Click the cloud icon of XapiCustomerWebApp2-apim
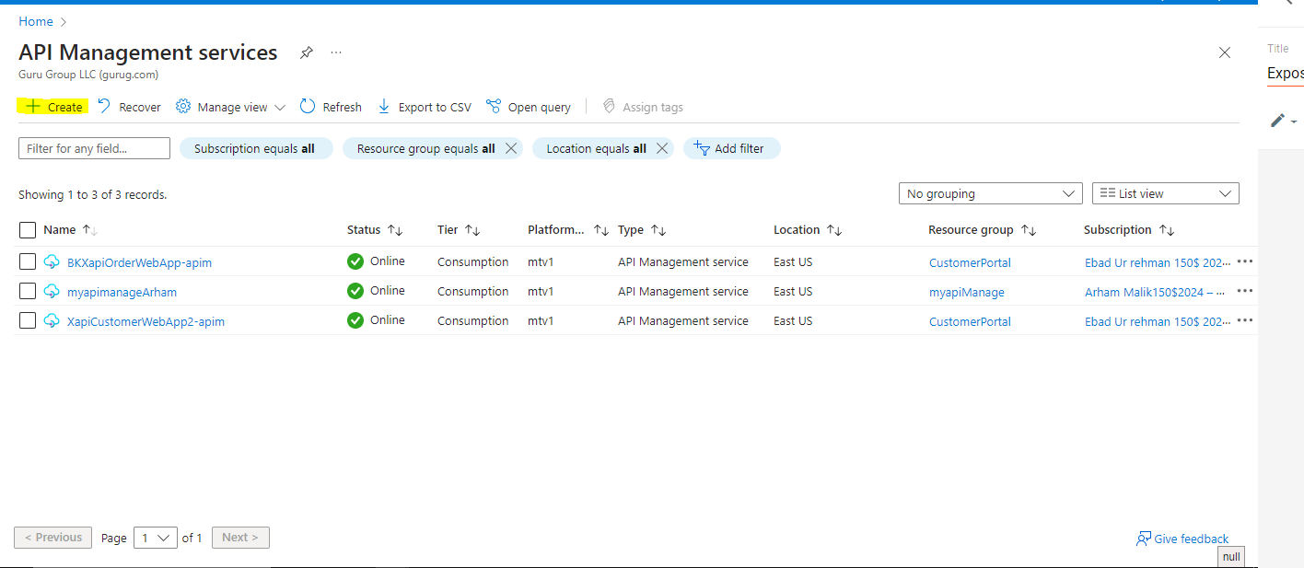This screenshot has height=568, width=1304. coord(52,320)
